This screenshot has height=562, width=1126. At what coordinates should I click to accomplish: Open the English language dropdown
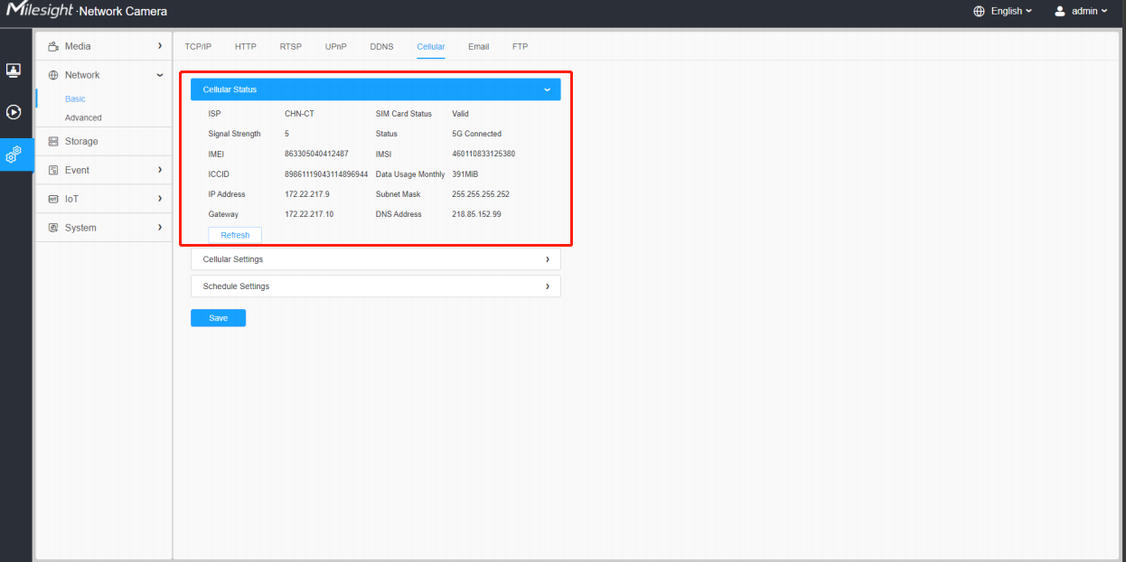(x=1011, y=12)
